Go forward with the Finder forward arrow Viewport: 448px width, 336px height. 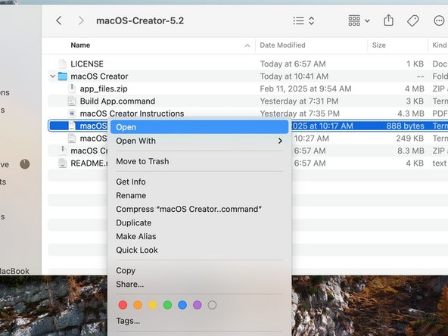point(81,20)
